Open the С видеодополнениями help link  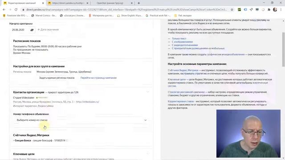pyautogui.click(x=185, y=45)
